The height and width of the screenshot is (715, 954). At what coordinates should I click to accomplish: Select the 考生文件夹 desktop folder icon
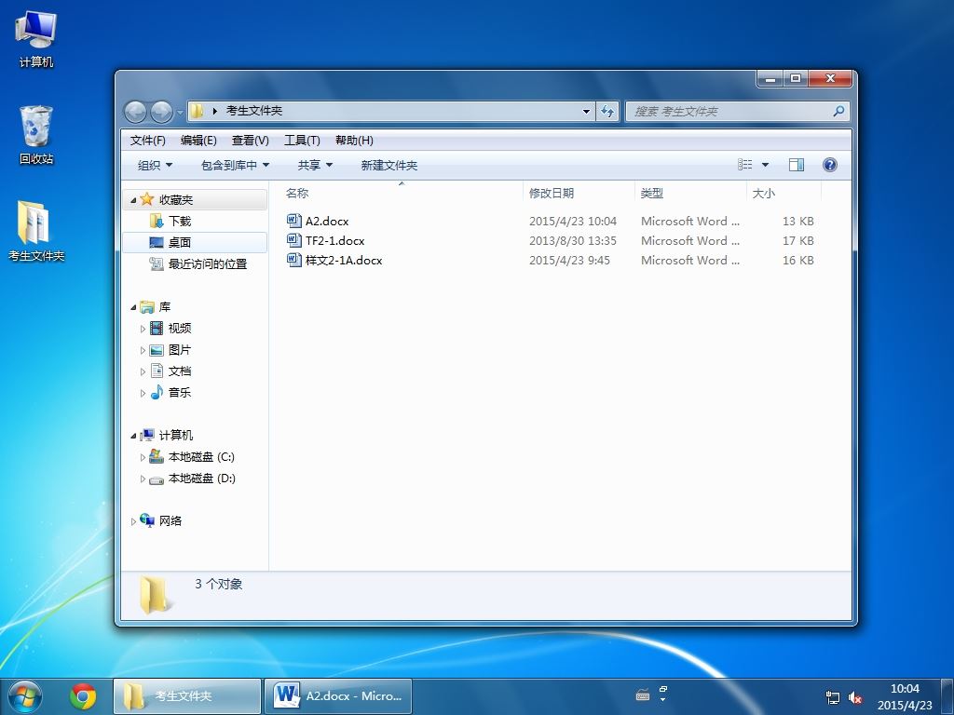tap(36, 231)
